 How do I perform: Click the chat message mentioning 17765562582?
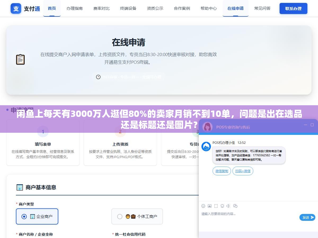click(249, 155)
